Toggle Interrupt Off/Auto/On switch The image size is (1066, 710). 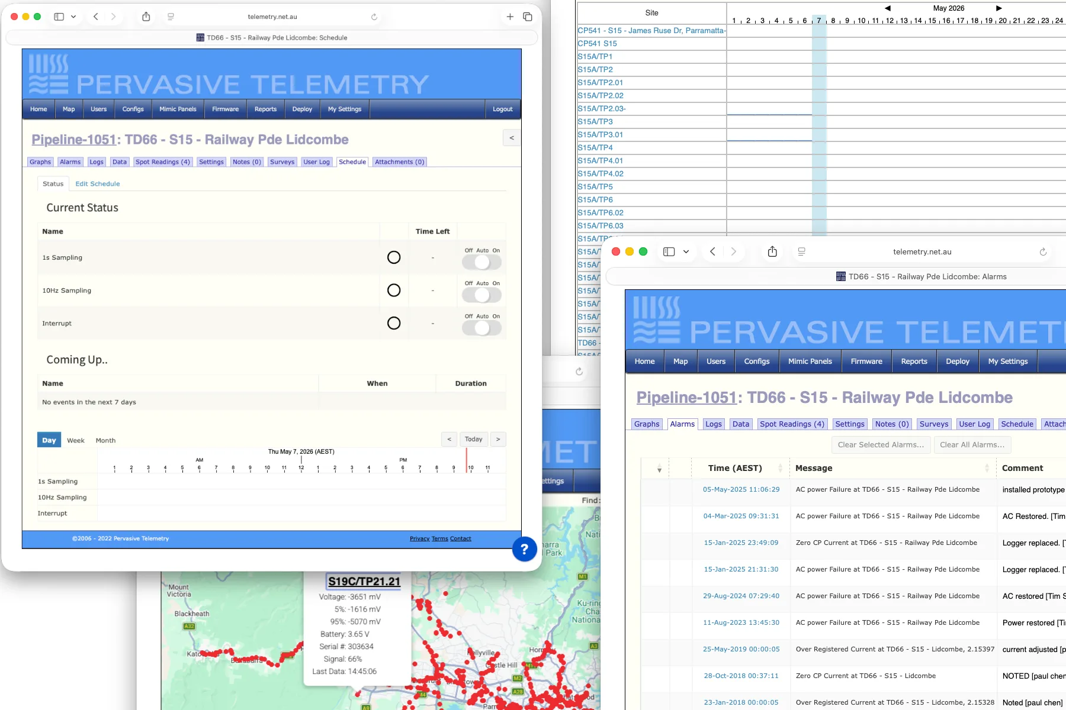pyautogui.click(x=482, y=328)
